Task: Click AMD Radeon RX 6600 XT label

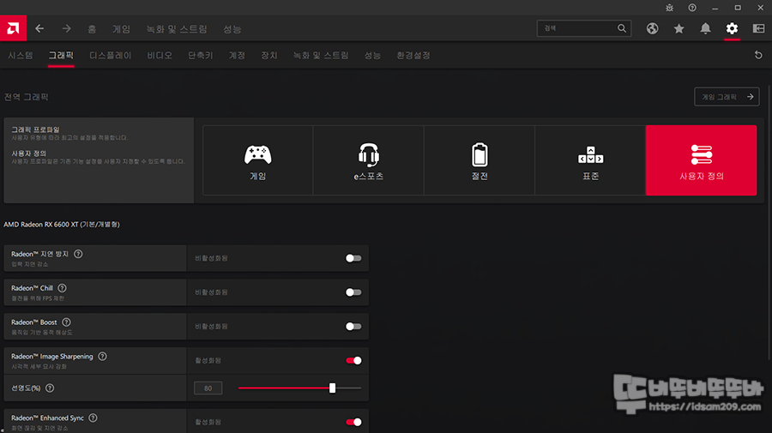Action: [x=62, y=225]
